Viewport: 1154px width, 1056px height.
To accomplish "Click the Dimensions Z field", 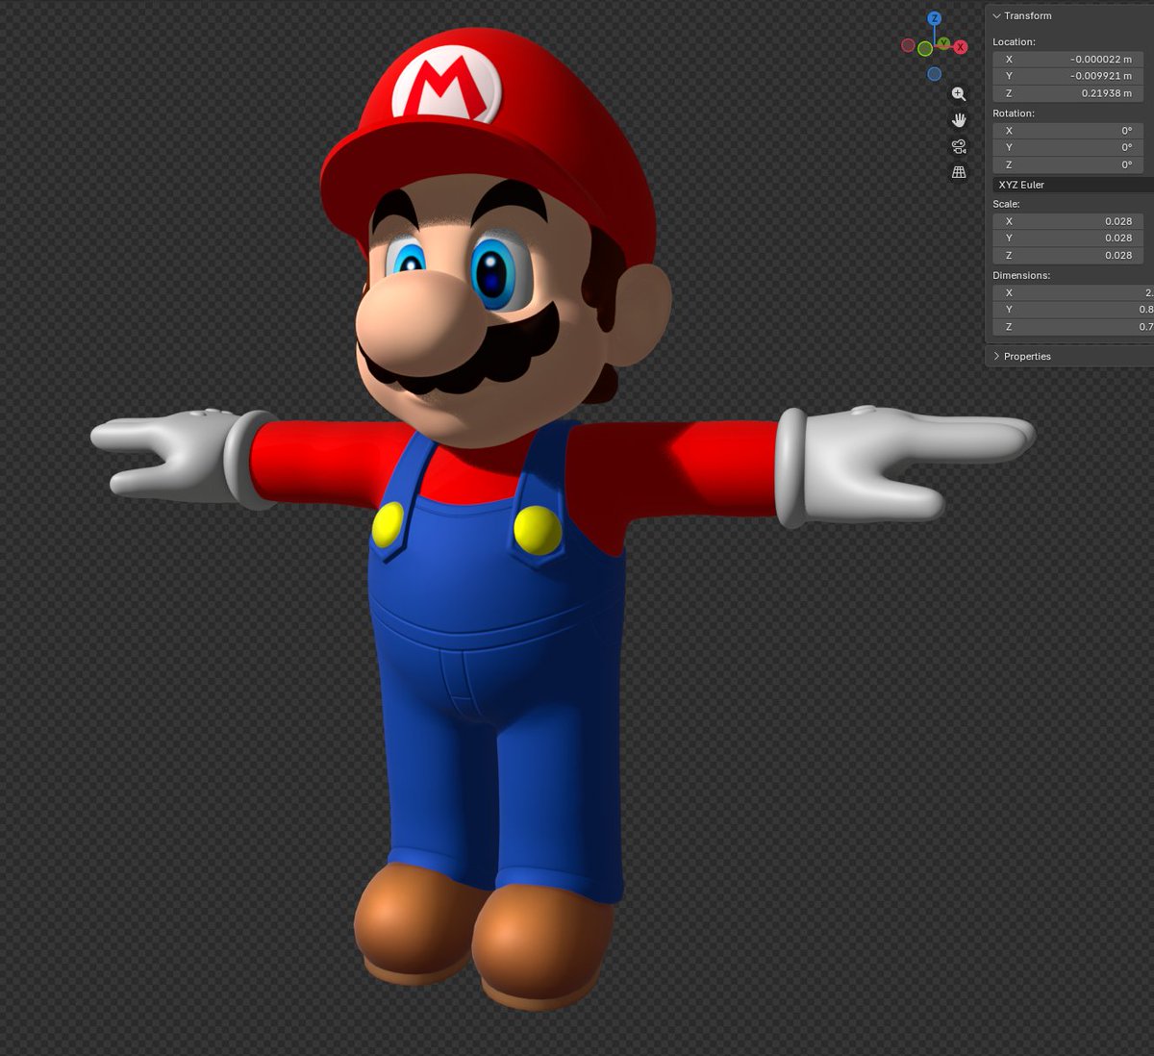I will (x=1073, y=327).
